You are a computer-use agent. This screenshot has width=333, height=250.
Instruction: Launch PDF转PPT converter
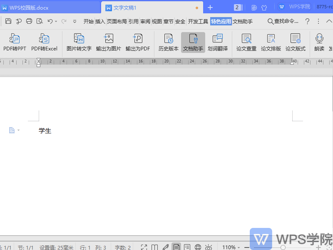point(15,42)
